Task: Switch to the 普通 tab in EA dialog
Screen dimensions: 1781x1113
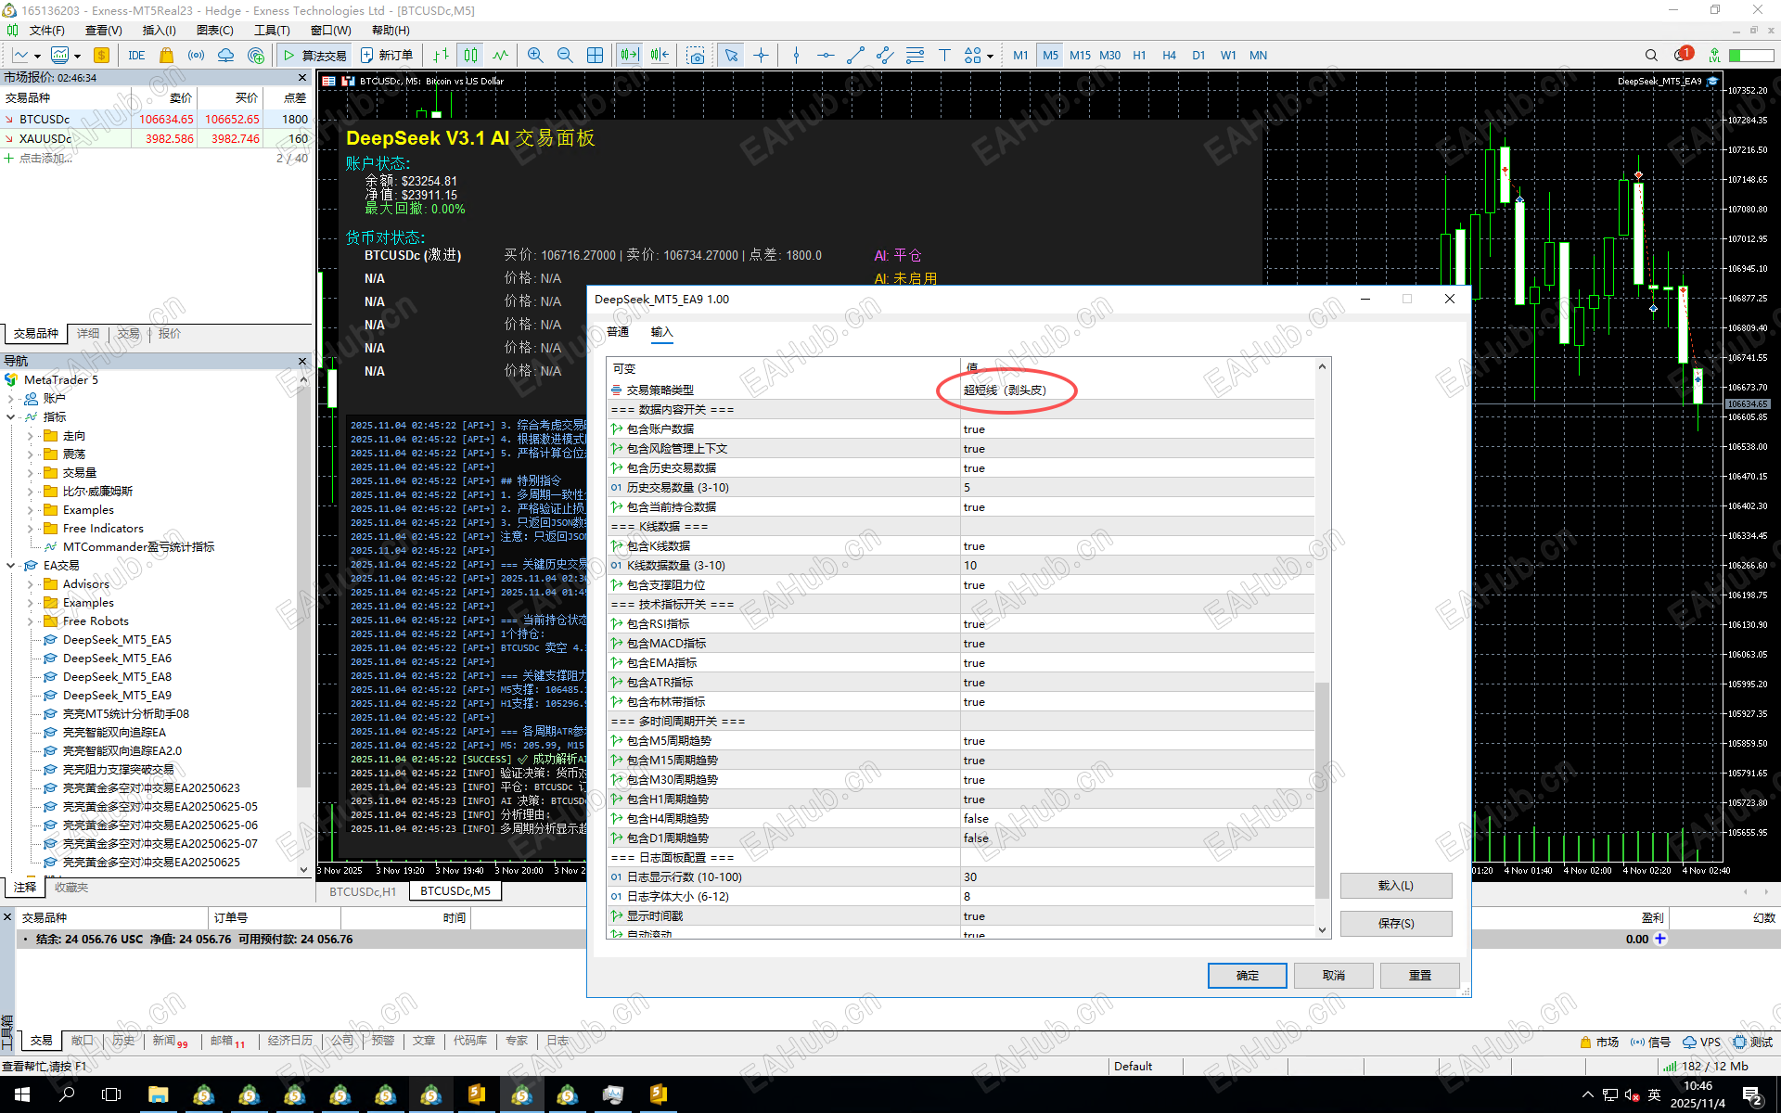Action: coord(618,332)
